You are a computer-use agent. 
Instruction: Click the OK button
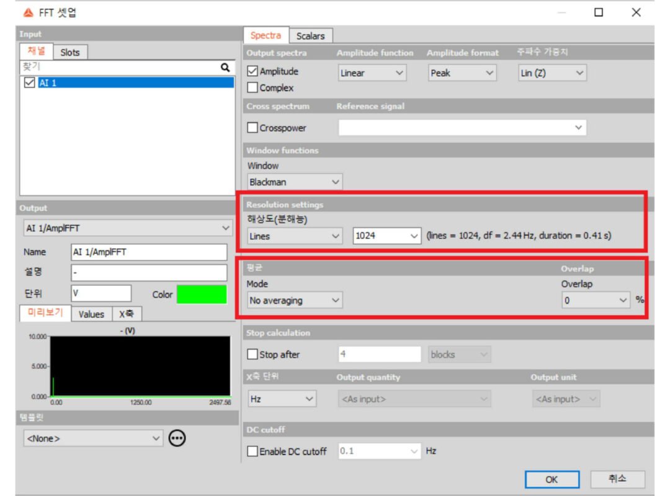click(552, 479)
